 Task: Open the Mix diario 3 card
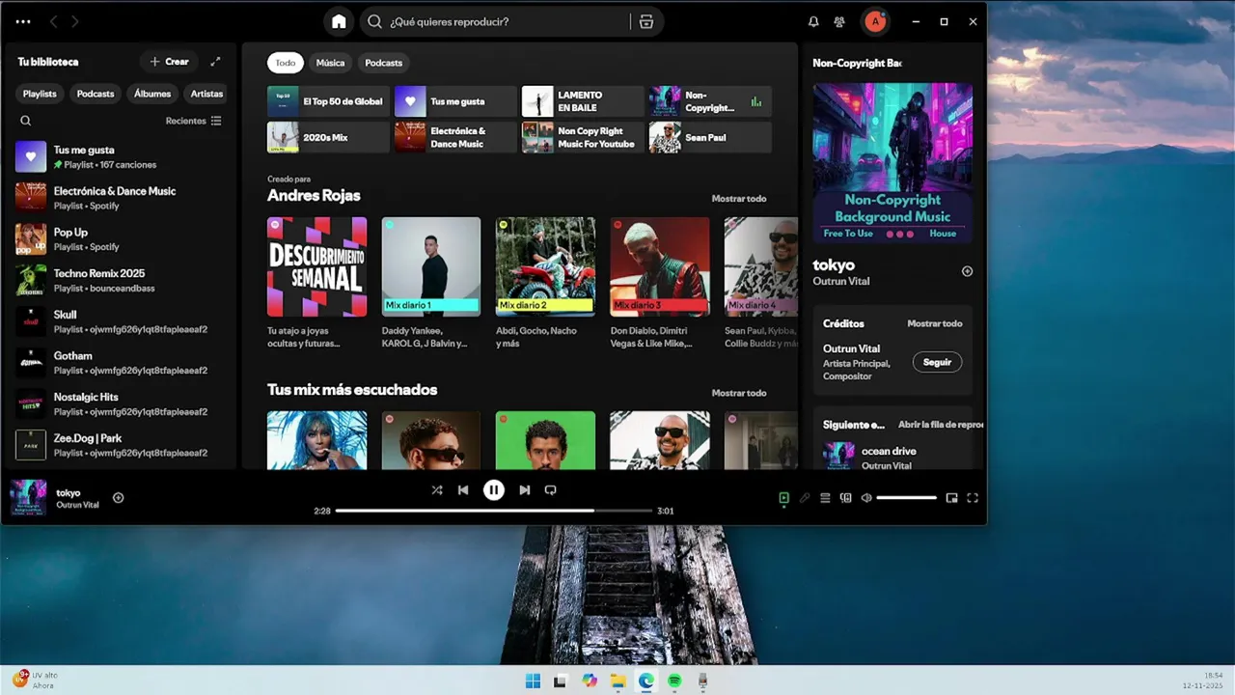(x=660, y=282)
